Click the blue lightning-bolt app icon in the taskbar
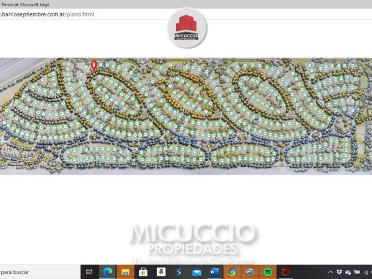The width and height of the screenshot is (372, 279). click(178, 272)
